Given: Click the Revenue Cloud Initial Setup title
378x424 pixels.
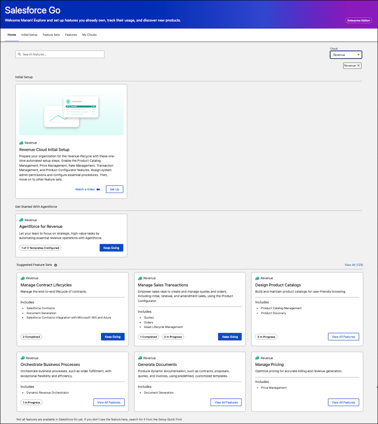Looking at the screenshot, I should pyautogui.click(x=44, y=149).
